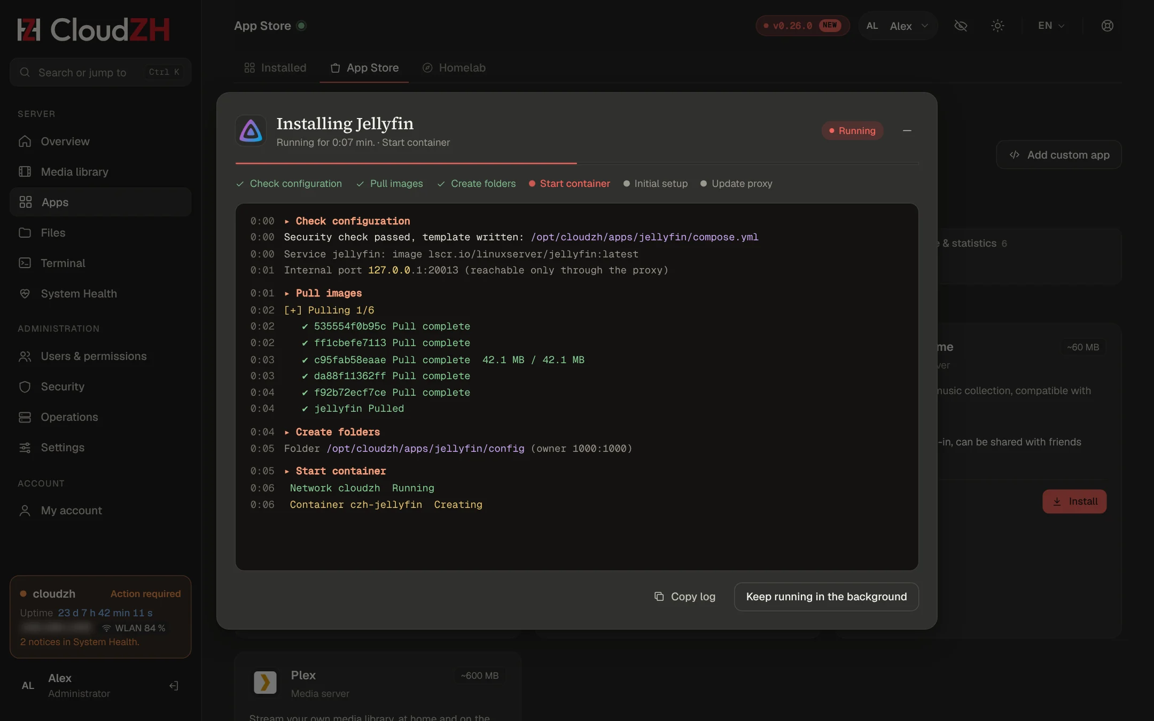The height and width of the screenshot is (721, 1154).
Task: Click the red Install button
Action: [x=1074, y=501]
